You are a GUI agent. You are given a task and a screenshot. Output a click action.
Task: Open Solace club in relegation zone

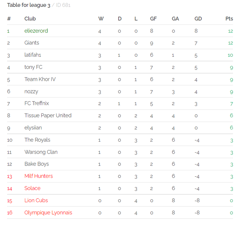[x=32, y=188]
